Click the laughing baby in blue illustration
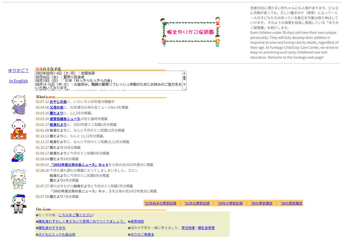The height and width of the screenshot is (237, 342). 18,153
